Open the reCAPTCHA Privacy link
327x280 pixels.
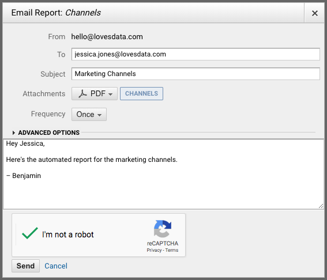point(154,250)
